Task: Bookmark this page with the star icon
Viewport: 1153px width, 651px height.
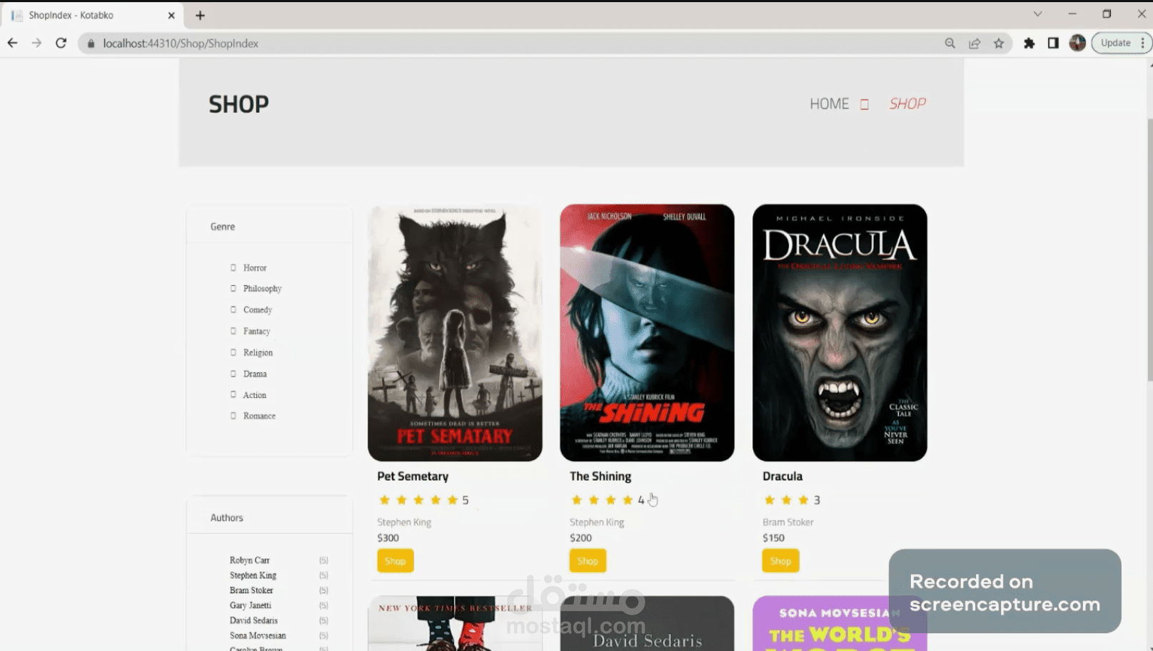Action: [x=999, y=43]
